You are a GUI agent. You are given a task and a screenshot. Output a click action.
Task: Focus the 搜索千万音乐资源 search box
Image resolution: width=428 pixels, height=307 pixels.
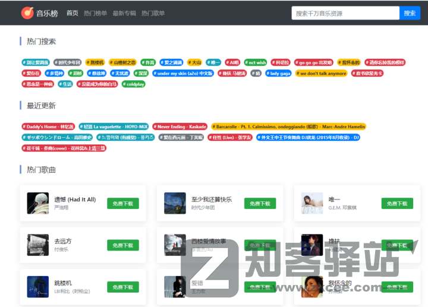point(345,13)
